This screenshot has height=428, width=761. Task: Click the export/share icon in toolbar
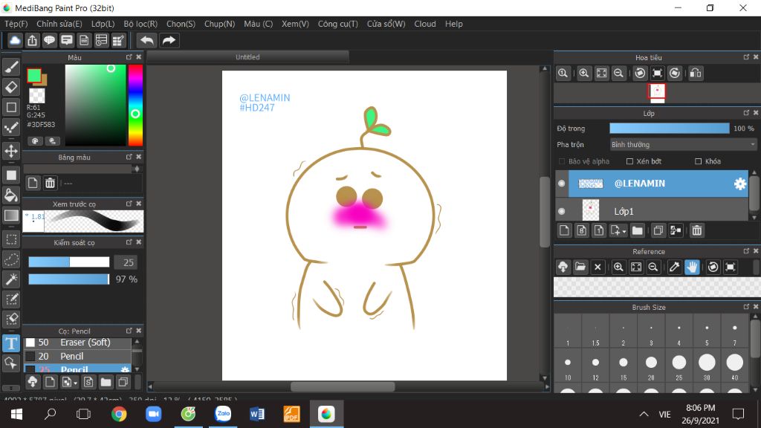(x=32, y=40)
